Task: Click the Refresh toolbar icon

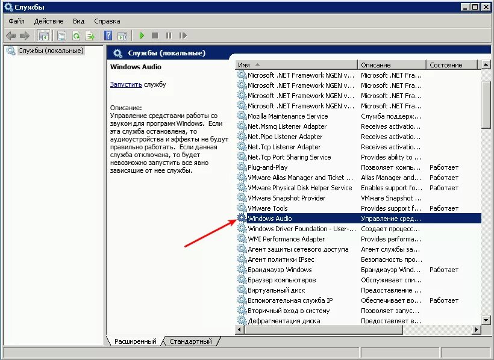Action: pyautogui.click(x=76, y=36)
